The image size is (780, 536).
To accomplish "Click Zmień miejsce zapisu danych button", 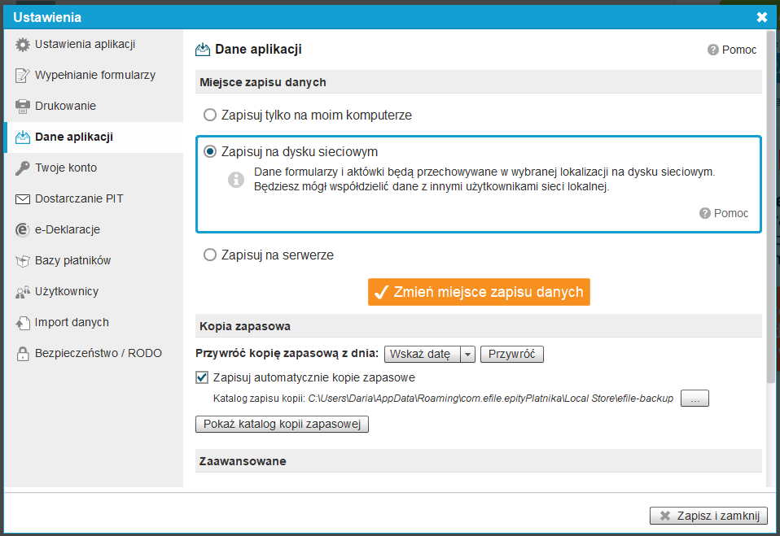I will [479, 292].
